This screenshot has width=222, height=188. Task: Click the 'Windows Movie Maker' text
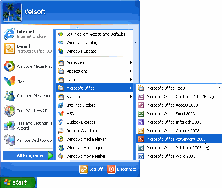tap(86, 156)
